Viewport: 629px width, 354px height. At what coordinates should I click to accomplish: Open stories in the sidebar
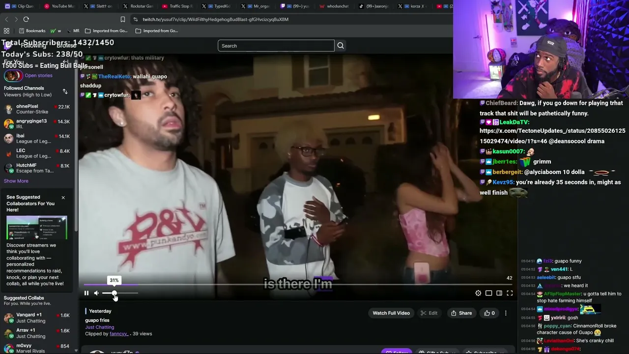[38, 76]
